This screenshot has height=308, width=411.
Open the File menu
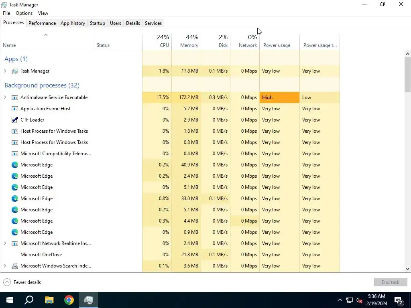click(x=6, y=13)
